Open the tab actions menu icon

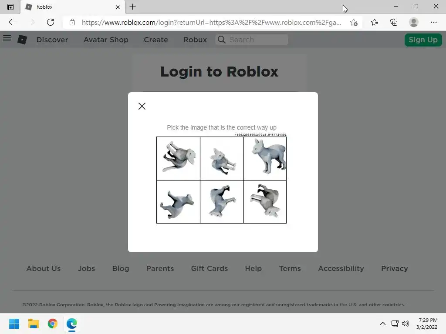click(10, 7)
